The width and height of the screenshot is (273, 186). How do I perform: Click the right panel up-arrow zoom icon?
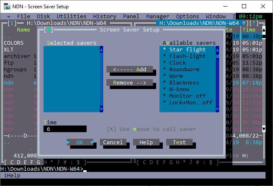[254, 23]
